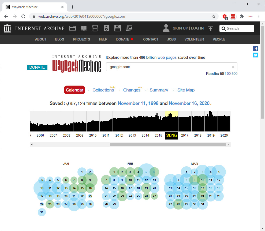Open the BLOG menu item

point(59,39)
